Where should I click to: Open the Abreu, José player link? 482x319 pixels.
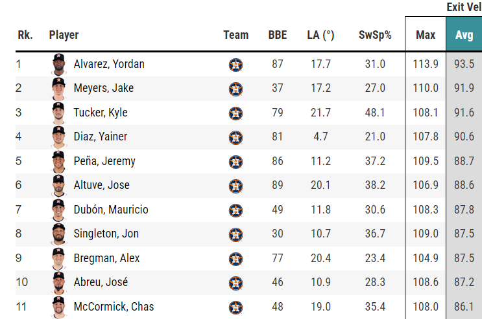point(101,282)
